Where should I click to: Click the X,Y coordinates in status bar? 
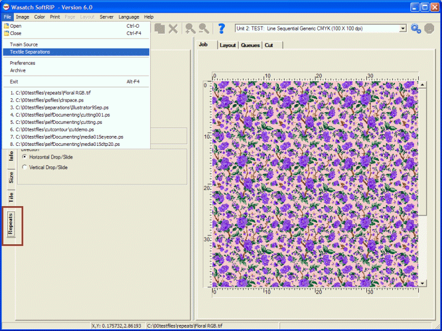click(117, 326)
